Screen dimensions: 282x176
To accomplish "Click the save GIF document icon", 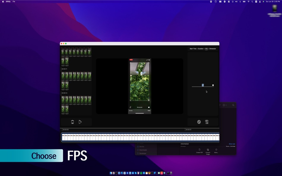I will pyautogui.click(x=207, y=122).
